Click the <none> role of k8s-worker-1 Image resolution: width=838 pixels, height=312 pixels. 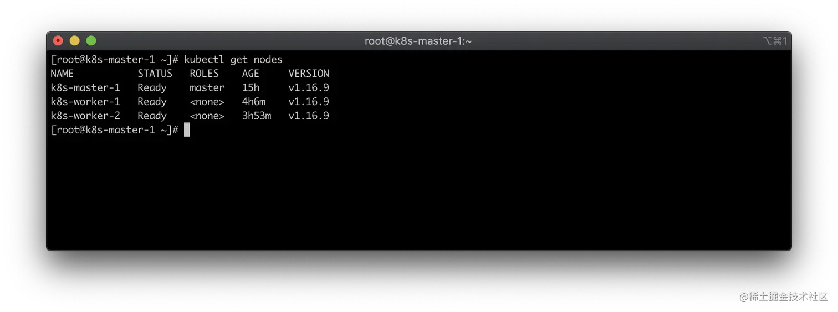click(x=207, y=102)
